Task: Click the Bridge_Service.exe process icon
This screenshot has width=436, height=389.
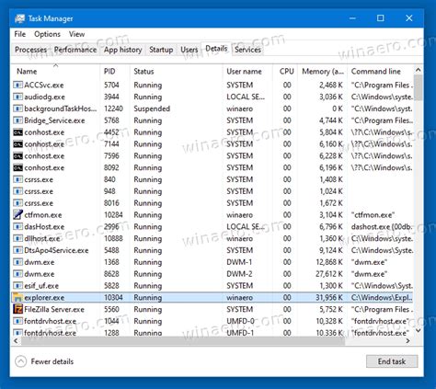Action: pos(17,120)
